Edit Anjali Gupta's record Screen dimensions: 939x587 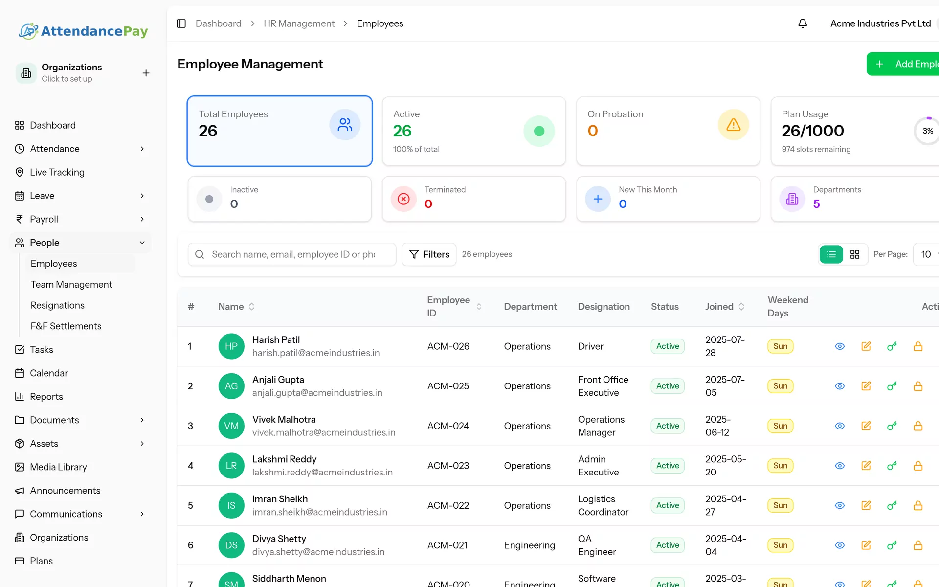point(866,386)
